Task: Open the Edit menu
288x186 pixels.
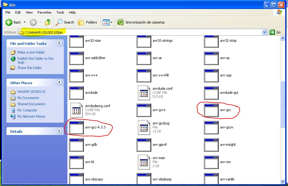Action: coord(18,12)
